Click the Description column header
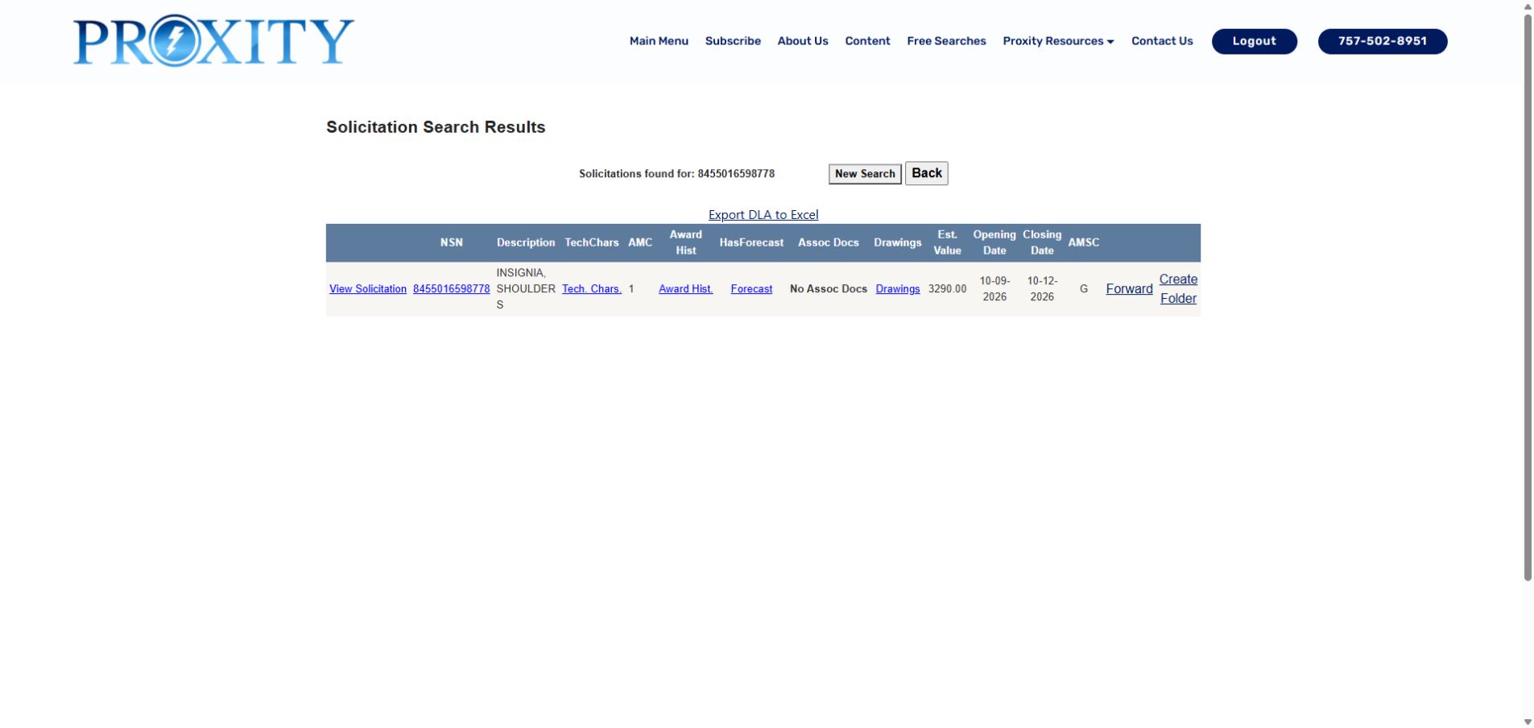Viewport: 1534px width, 728px height. pyautogui.click(x=526, y=242)
